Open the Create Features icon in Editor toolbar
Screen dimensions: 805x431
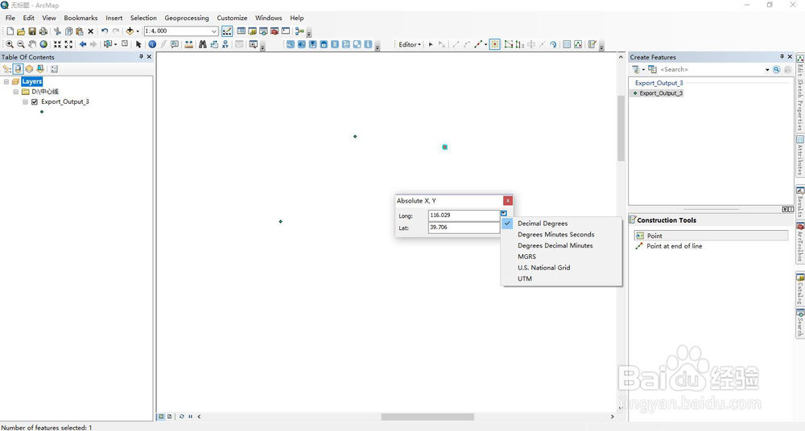point(592,45)
